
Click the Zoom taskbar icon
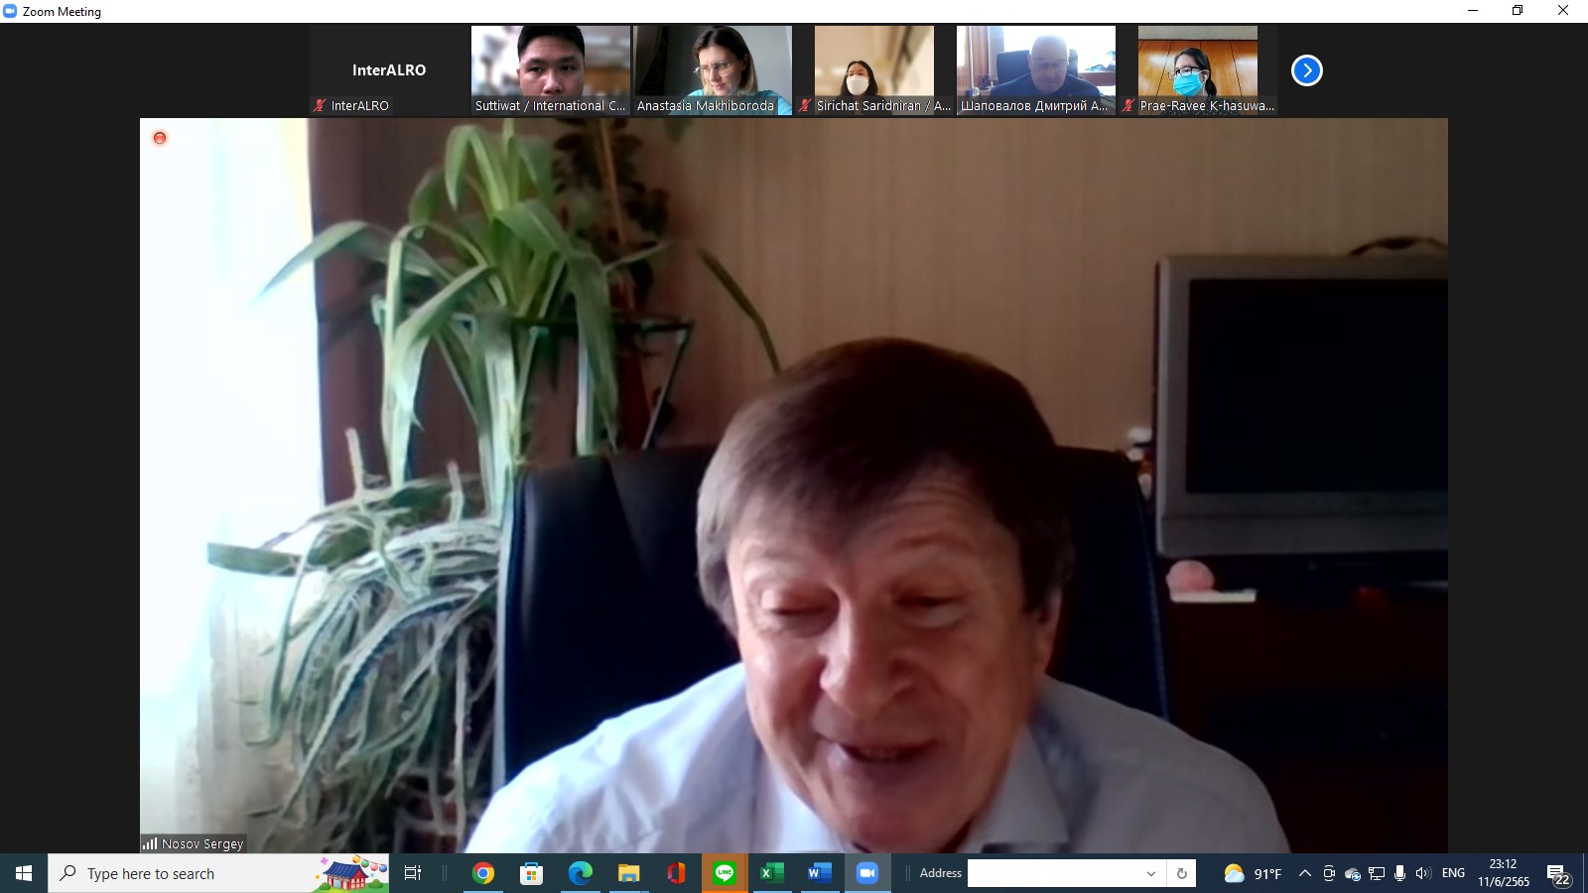pyautogui.click(x=867, y=873)
